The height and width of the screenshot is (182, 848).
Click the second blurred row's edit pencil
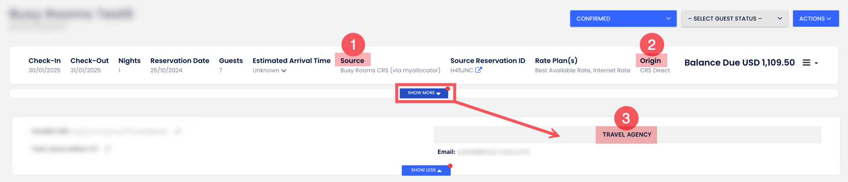(107, 149)
